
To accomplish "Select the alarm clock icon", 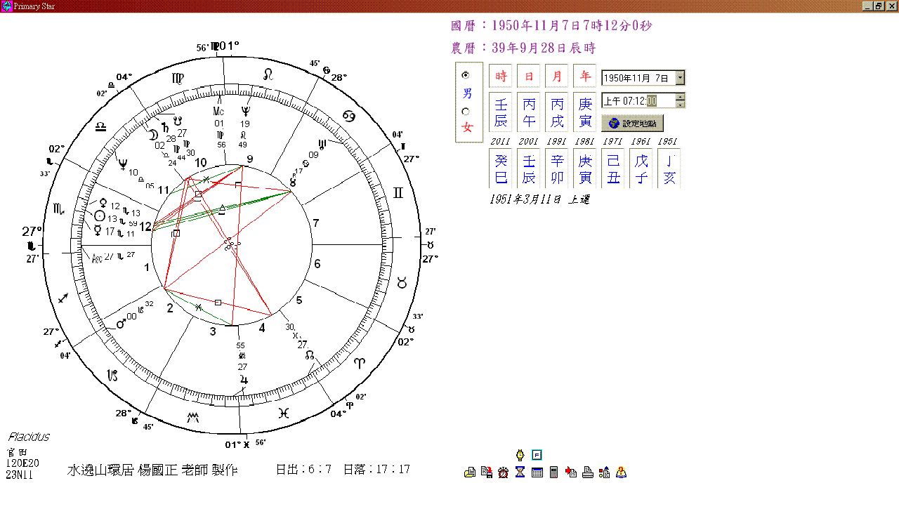I will pyautogui.click(x=503, y=472).
